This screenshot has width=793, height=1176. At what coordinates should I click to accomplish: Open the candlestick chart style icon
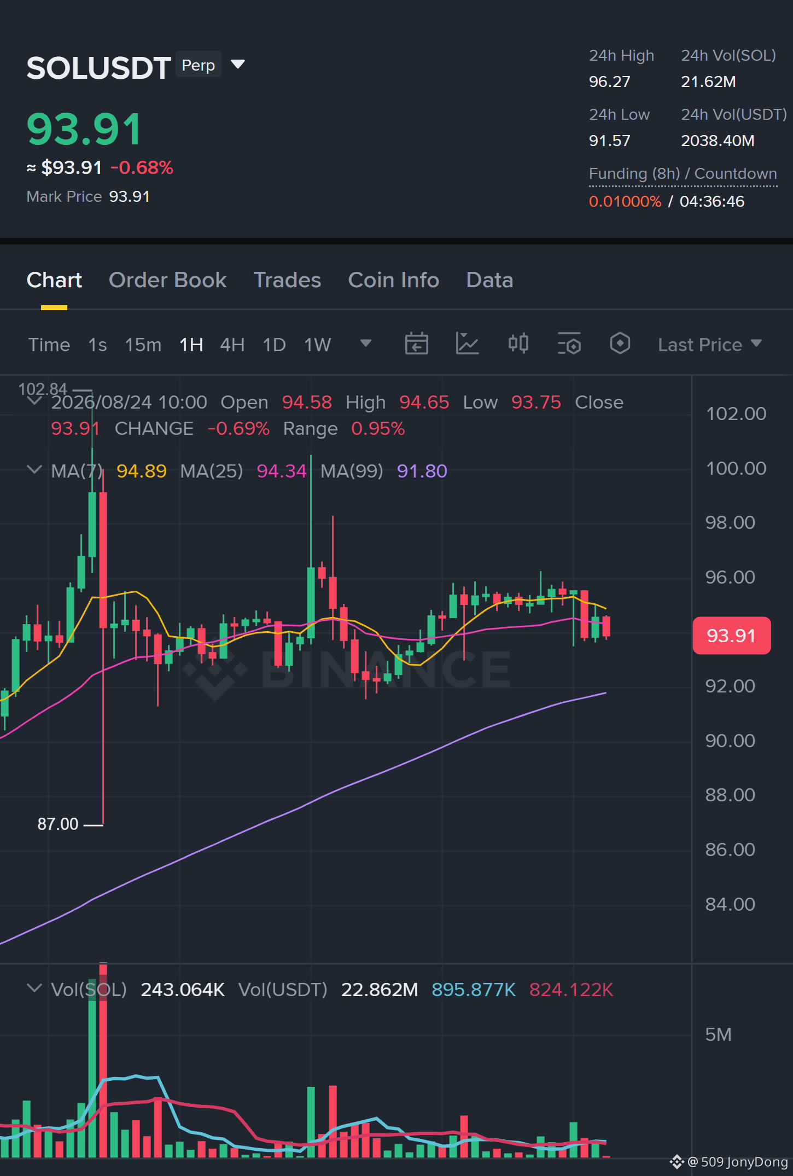(x=518, y=344)
